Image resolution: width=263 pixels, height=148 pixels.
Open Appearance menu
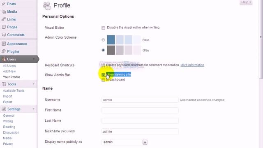click(17, 44)
